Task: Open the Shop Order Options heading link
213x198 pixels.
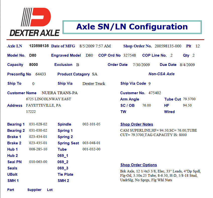Action: pos(139,165)
